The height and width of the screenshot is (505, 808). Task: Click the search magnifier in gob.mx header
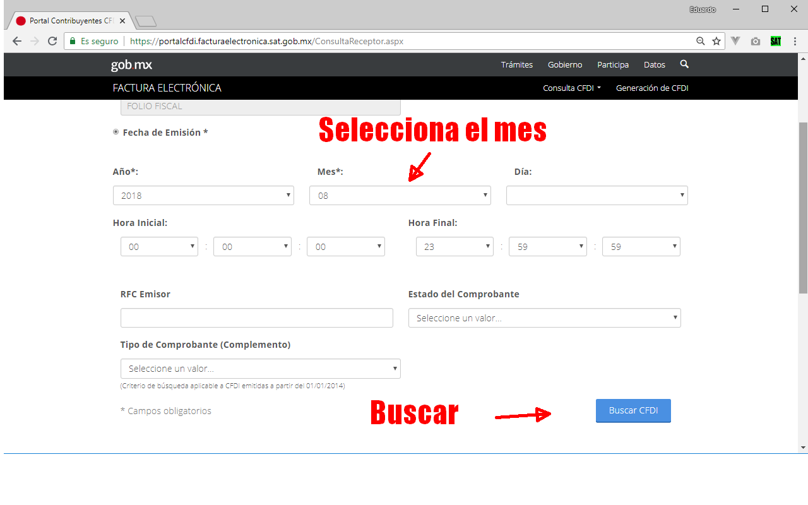[x=684, y=64]
